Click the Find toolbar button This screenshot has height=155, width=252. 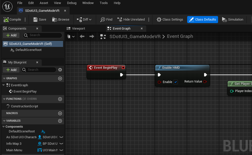pyautogui.click(x=106, y=19)
